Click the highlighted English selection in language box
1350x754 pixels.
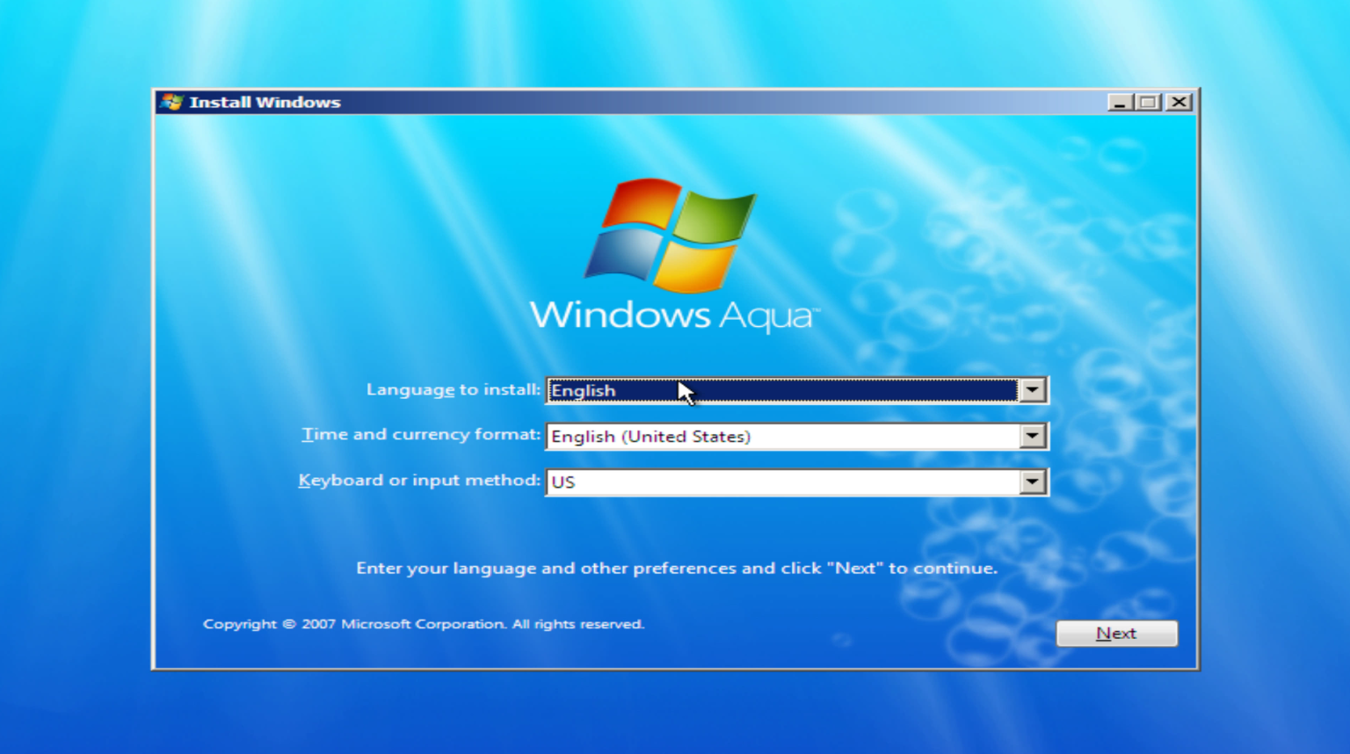(x=584, y=390)
